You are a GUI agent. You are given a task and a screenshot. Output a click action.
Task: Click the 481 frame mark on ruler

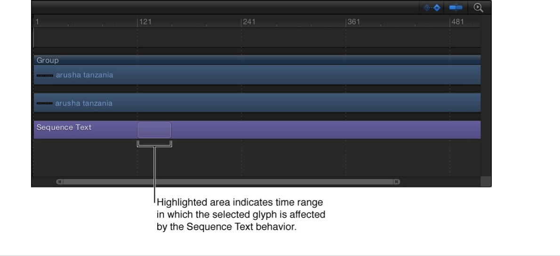tap(457, 22)
